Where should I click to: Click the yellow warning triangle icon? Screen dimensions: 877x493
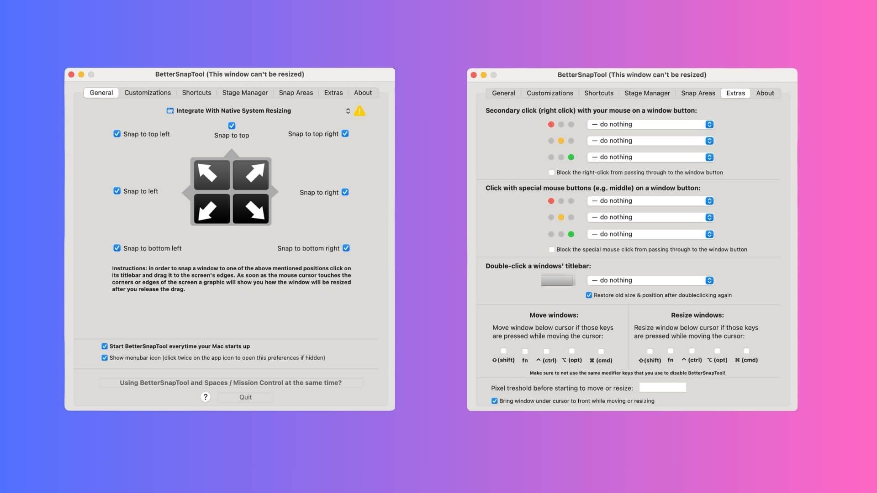[360, 110]
